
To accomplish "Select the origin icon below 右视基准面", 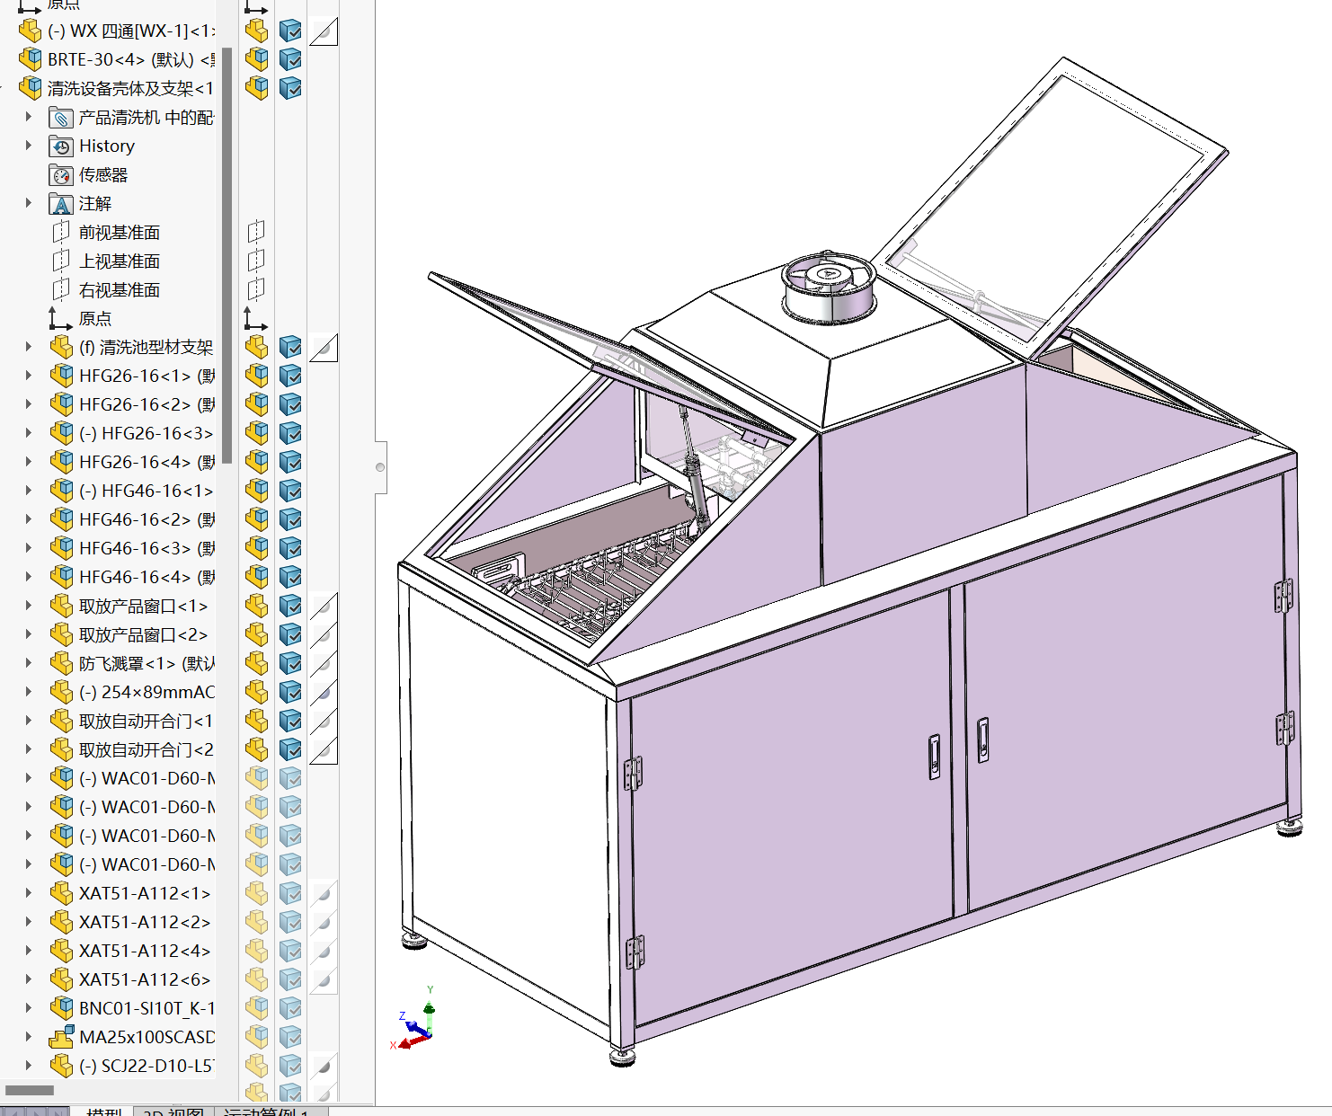I will [61, 319].
